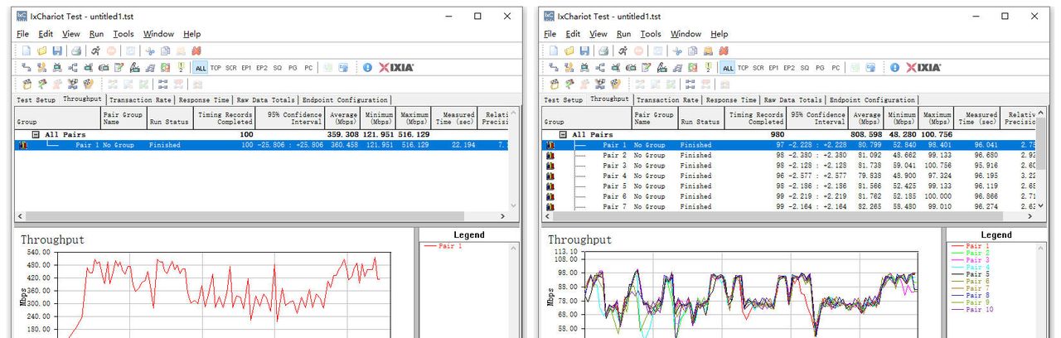
Task: Click red Delete icon in left window toolbar
Action: click(x=197, y=51)
